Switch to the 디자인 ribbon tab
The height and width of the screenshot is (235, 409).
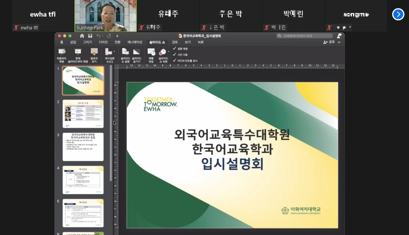(x=103, y=42)
